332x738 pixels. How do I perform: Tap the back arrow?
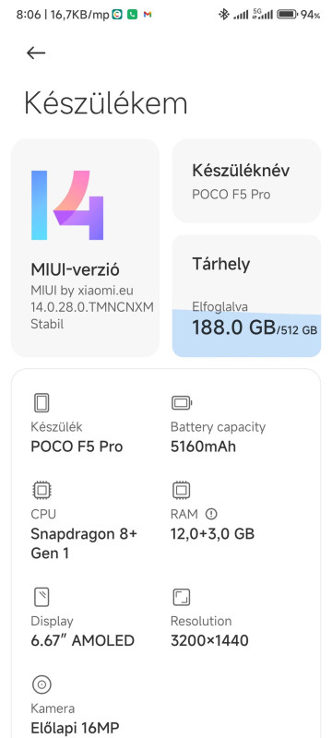pyautogui.click(x=36, y=54)
